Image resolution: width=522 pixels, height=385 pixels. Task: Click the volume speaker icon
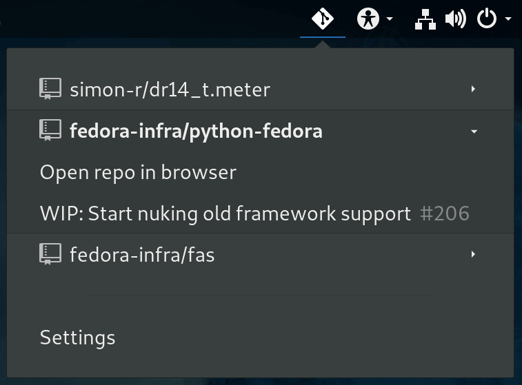(455, 19)
